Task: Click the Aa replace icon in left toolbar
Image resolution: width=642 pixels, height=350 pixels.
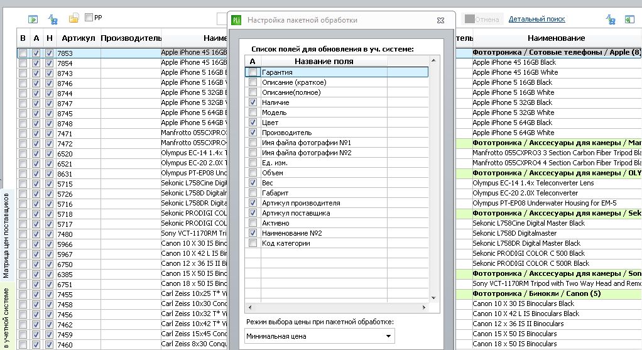Action: [53, 19]
